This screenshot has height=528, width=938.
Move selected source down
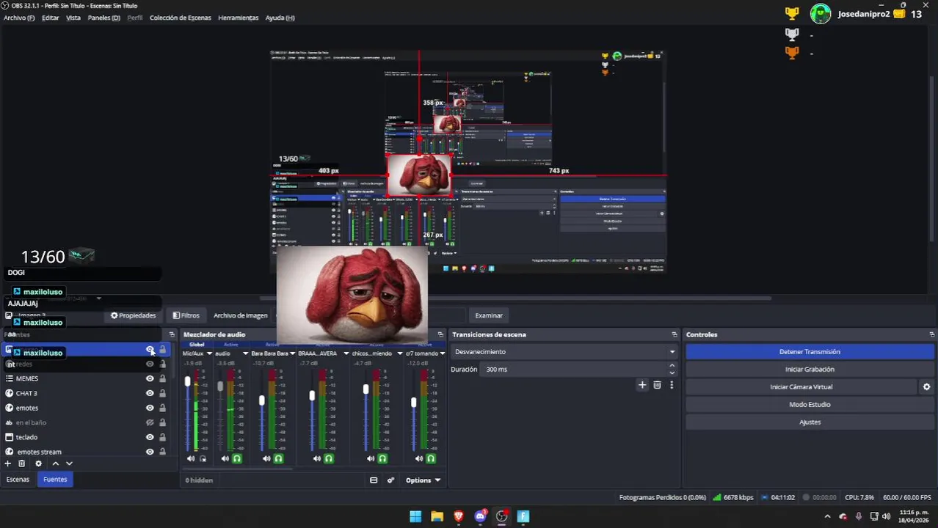69,463
